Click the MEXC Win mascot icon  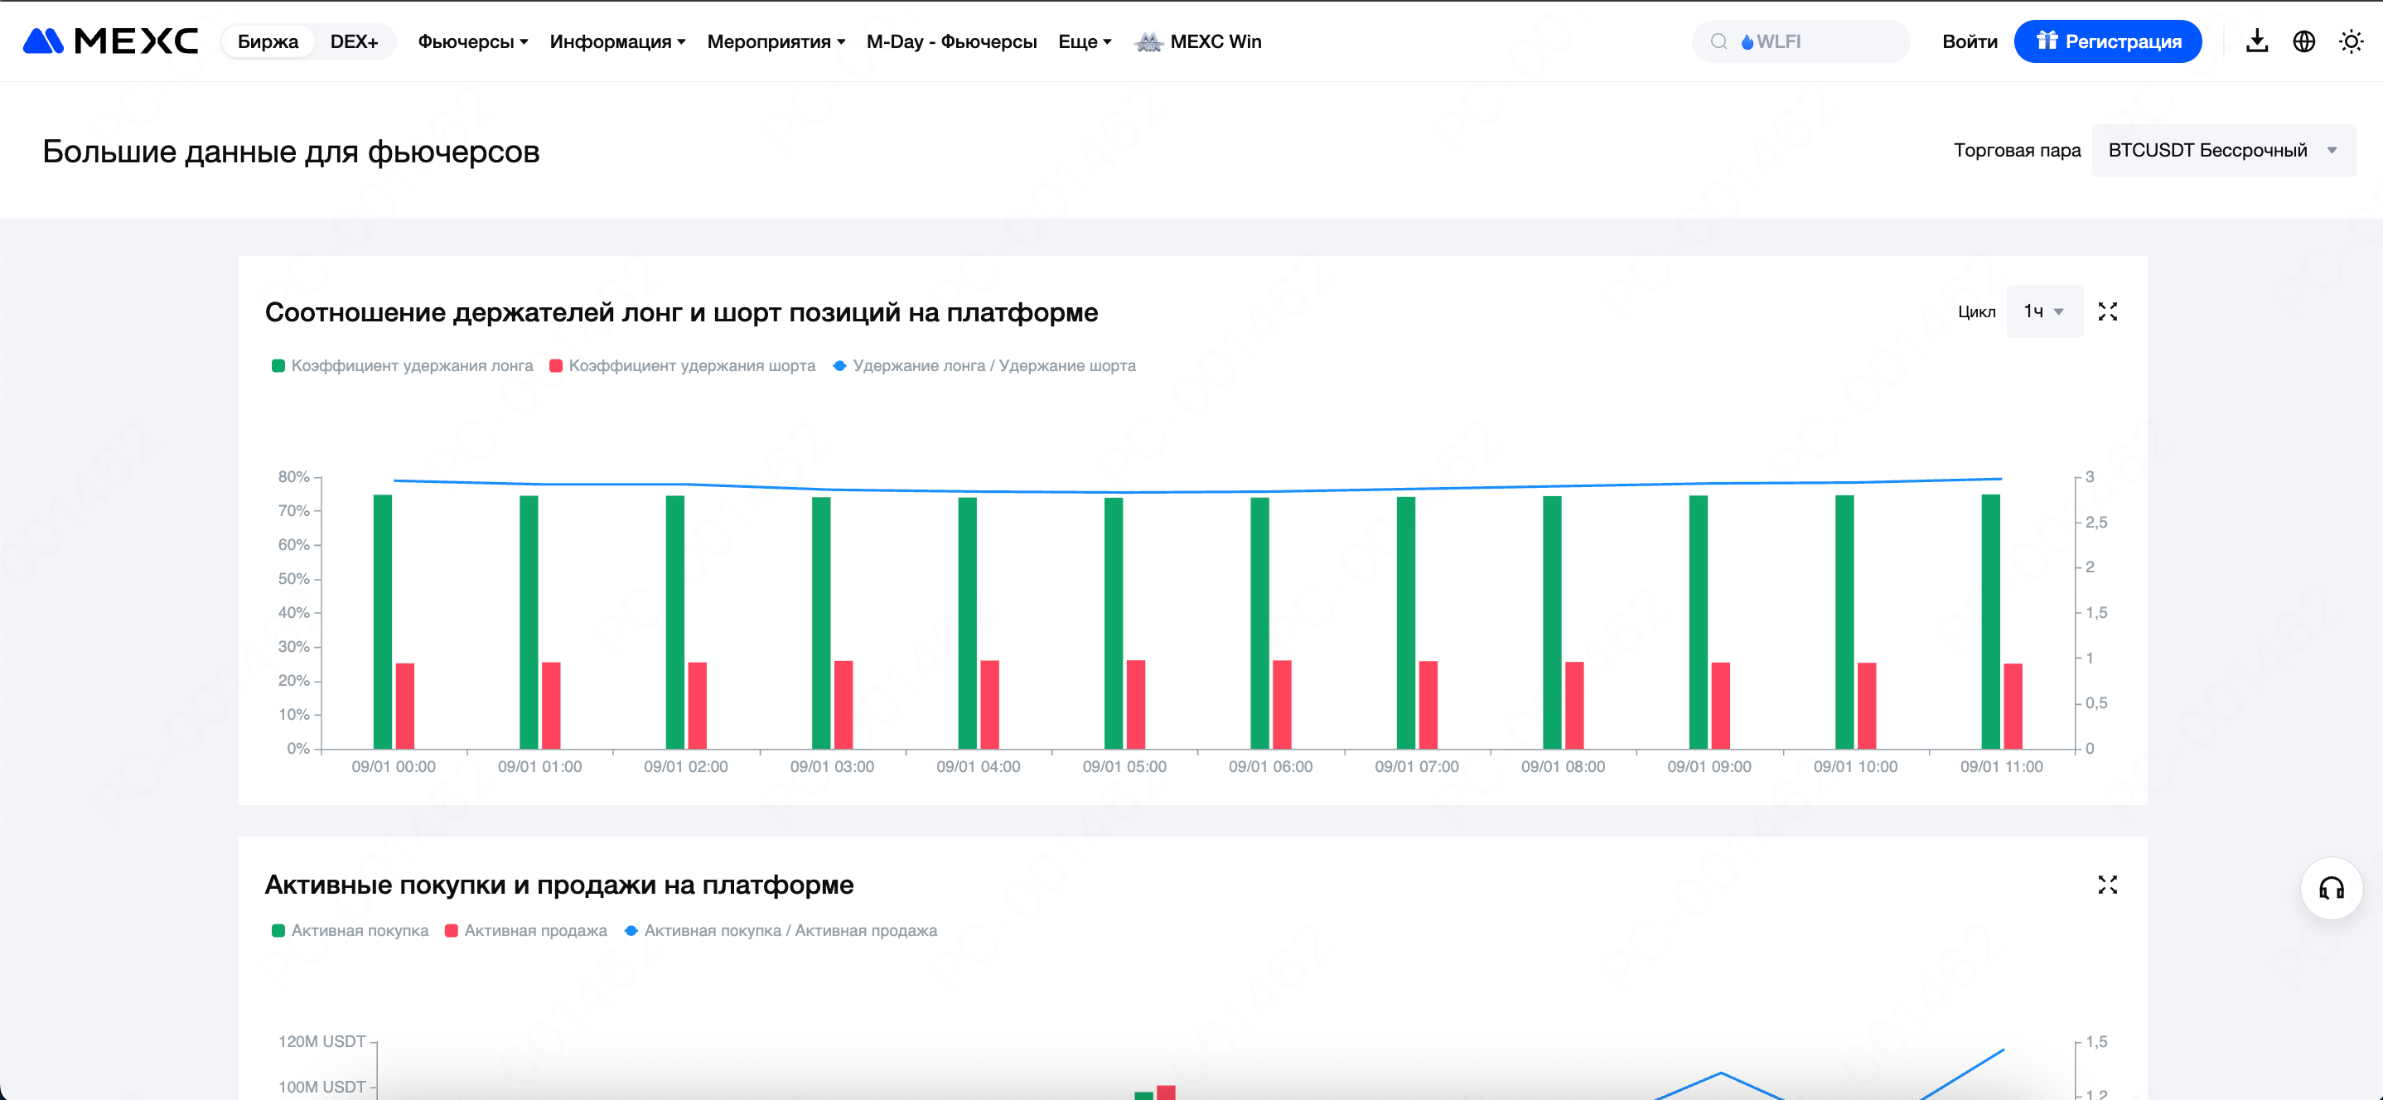1148,41
